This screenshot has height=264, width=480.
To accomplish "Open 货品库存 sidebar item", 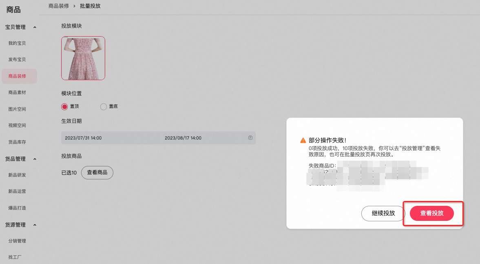I will (x=17, y=142).
